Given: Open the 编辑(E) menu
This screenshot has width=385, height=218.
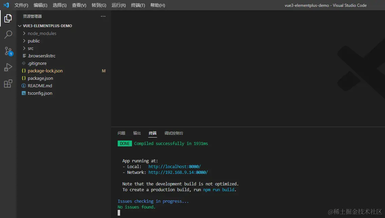Looking at the screenshot, I should pyautogui.click(x=40, y=5).
